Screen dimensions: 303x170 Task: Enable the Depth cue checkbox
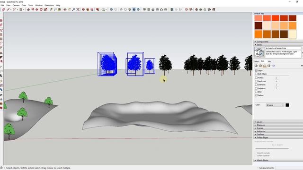point(256,81)
